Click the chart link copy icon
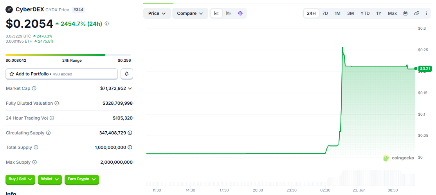 (x=416, y=13)
